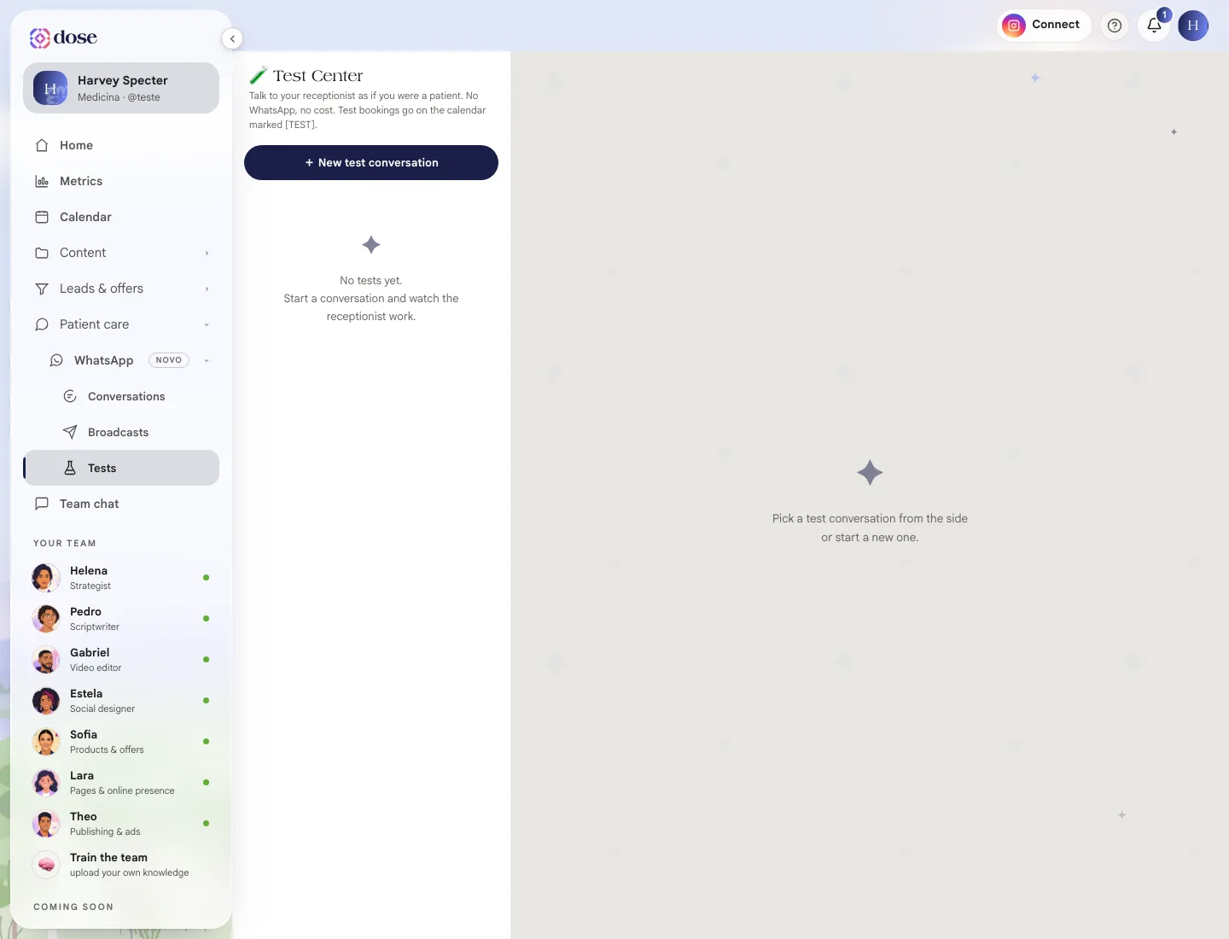Click the Connect Instagram button

click(x=1044, y=25)
